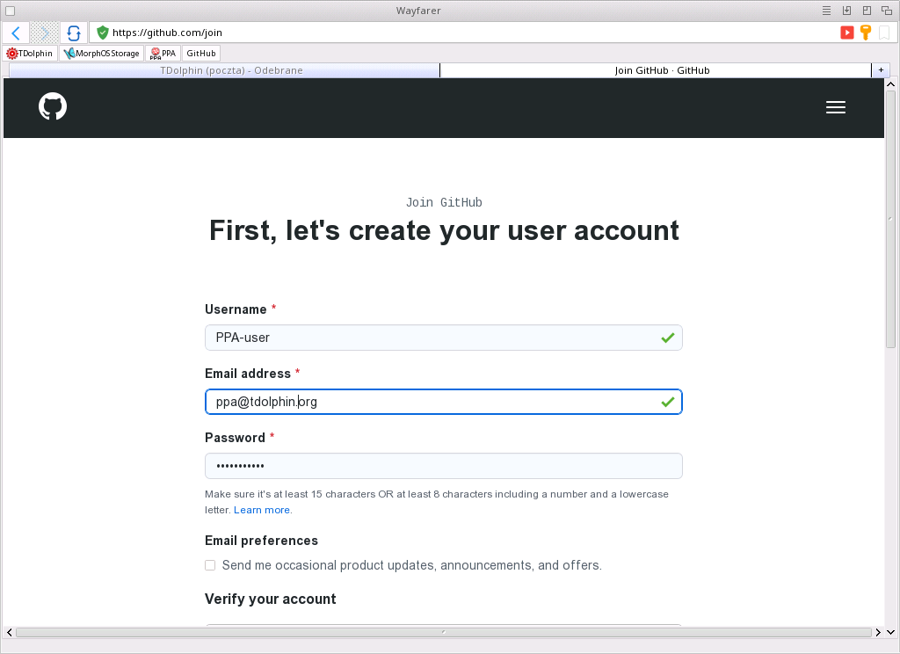Click the green security shield icon

tap(102, 33)
